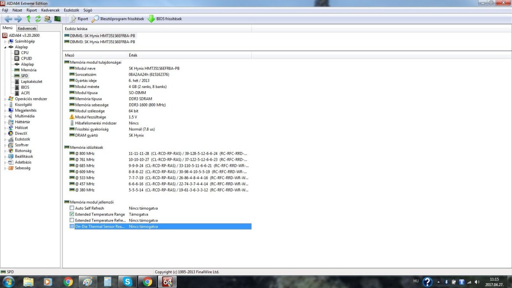Open Skype from the taskbar
The width and height of the screenshot is (512, 288).
click(128, 282)
